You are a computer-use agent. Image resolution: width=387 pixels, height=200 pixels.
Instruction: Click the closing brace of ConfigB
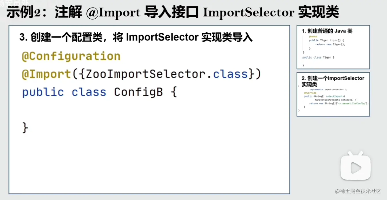tap(25, 128)
